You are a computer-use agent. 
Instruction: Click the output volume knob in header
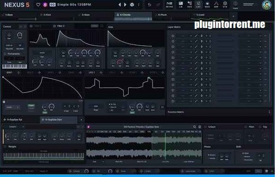235,4
